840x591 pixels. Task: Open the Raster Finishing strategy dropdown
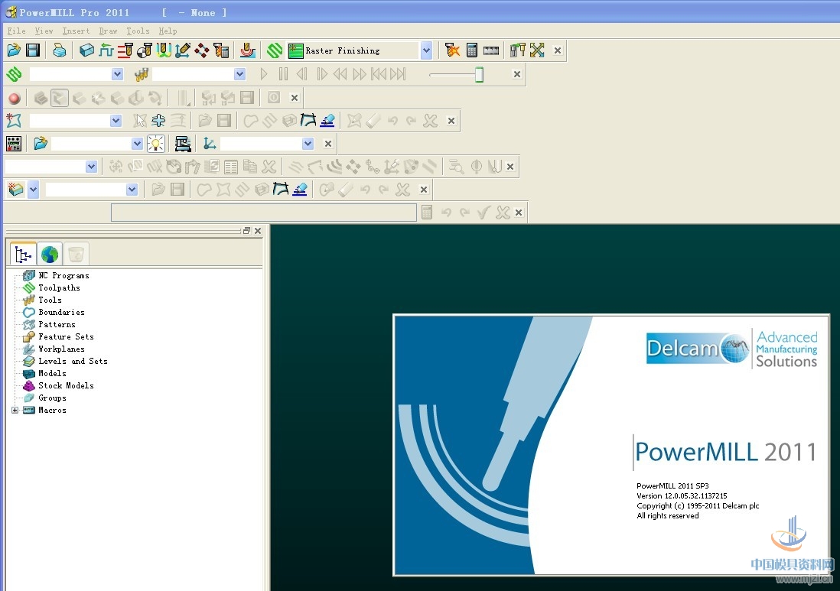pos(426,50)
